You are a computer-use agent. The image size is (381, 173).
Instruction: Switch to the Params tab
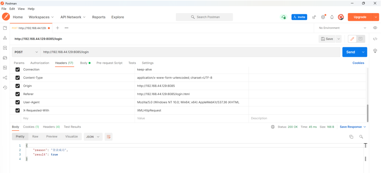click(x=19, y=63)
